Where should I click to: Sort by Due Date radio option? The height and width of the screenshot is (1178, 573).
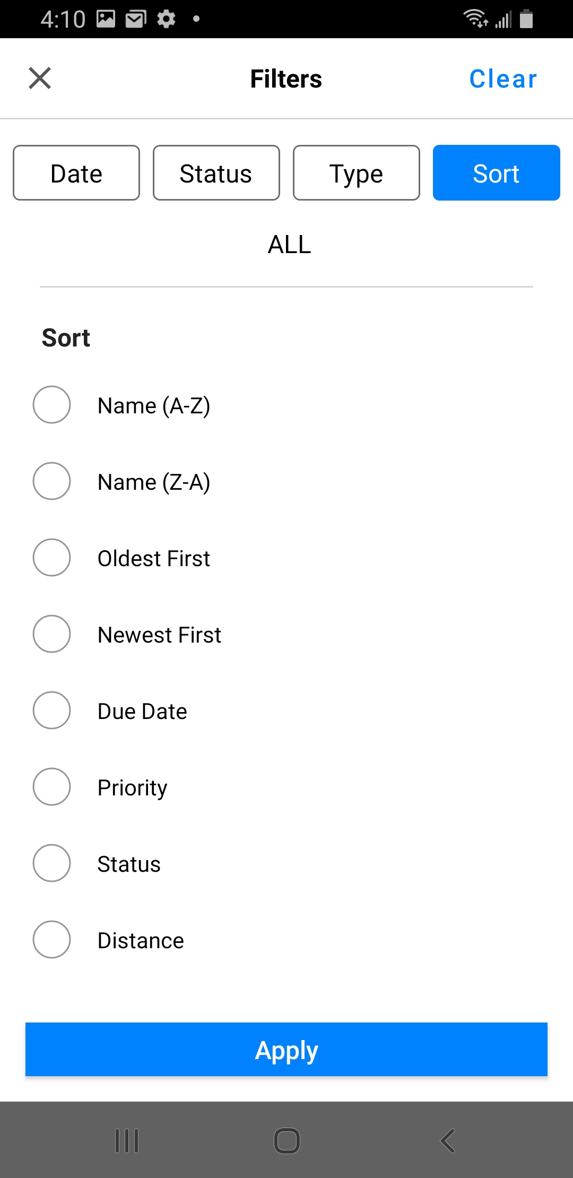pos(52,711)
